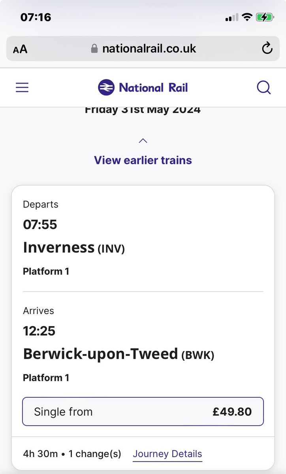
Task: Open Safari reader text size AA
Action: [x=20, y=49]
